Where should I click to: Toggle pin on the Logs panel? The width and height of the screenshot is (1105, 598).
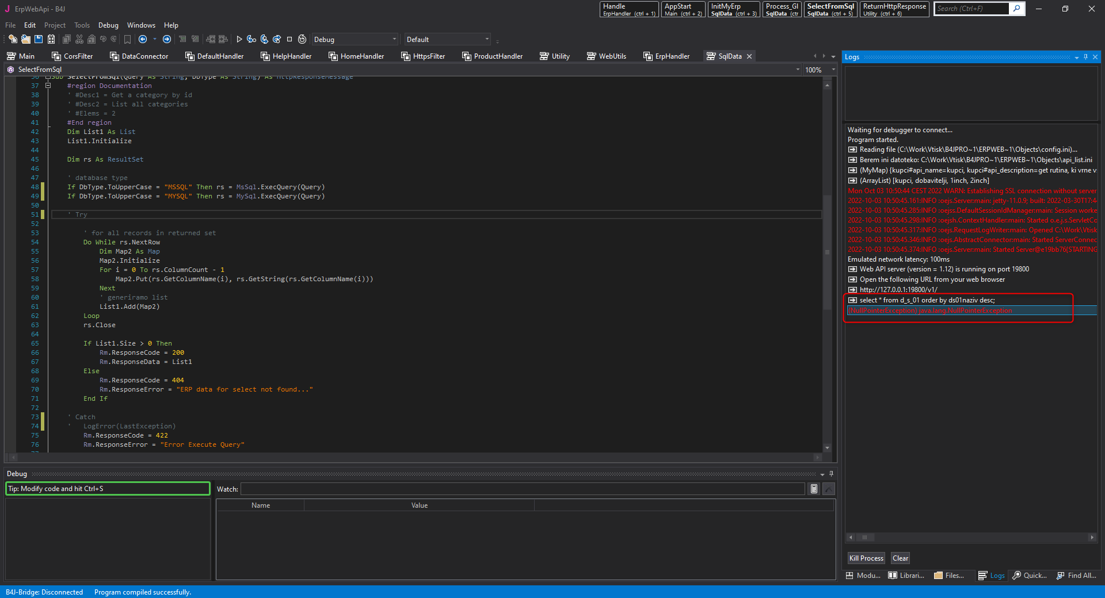pyautogui.click(x=1085, y=57)
